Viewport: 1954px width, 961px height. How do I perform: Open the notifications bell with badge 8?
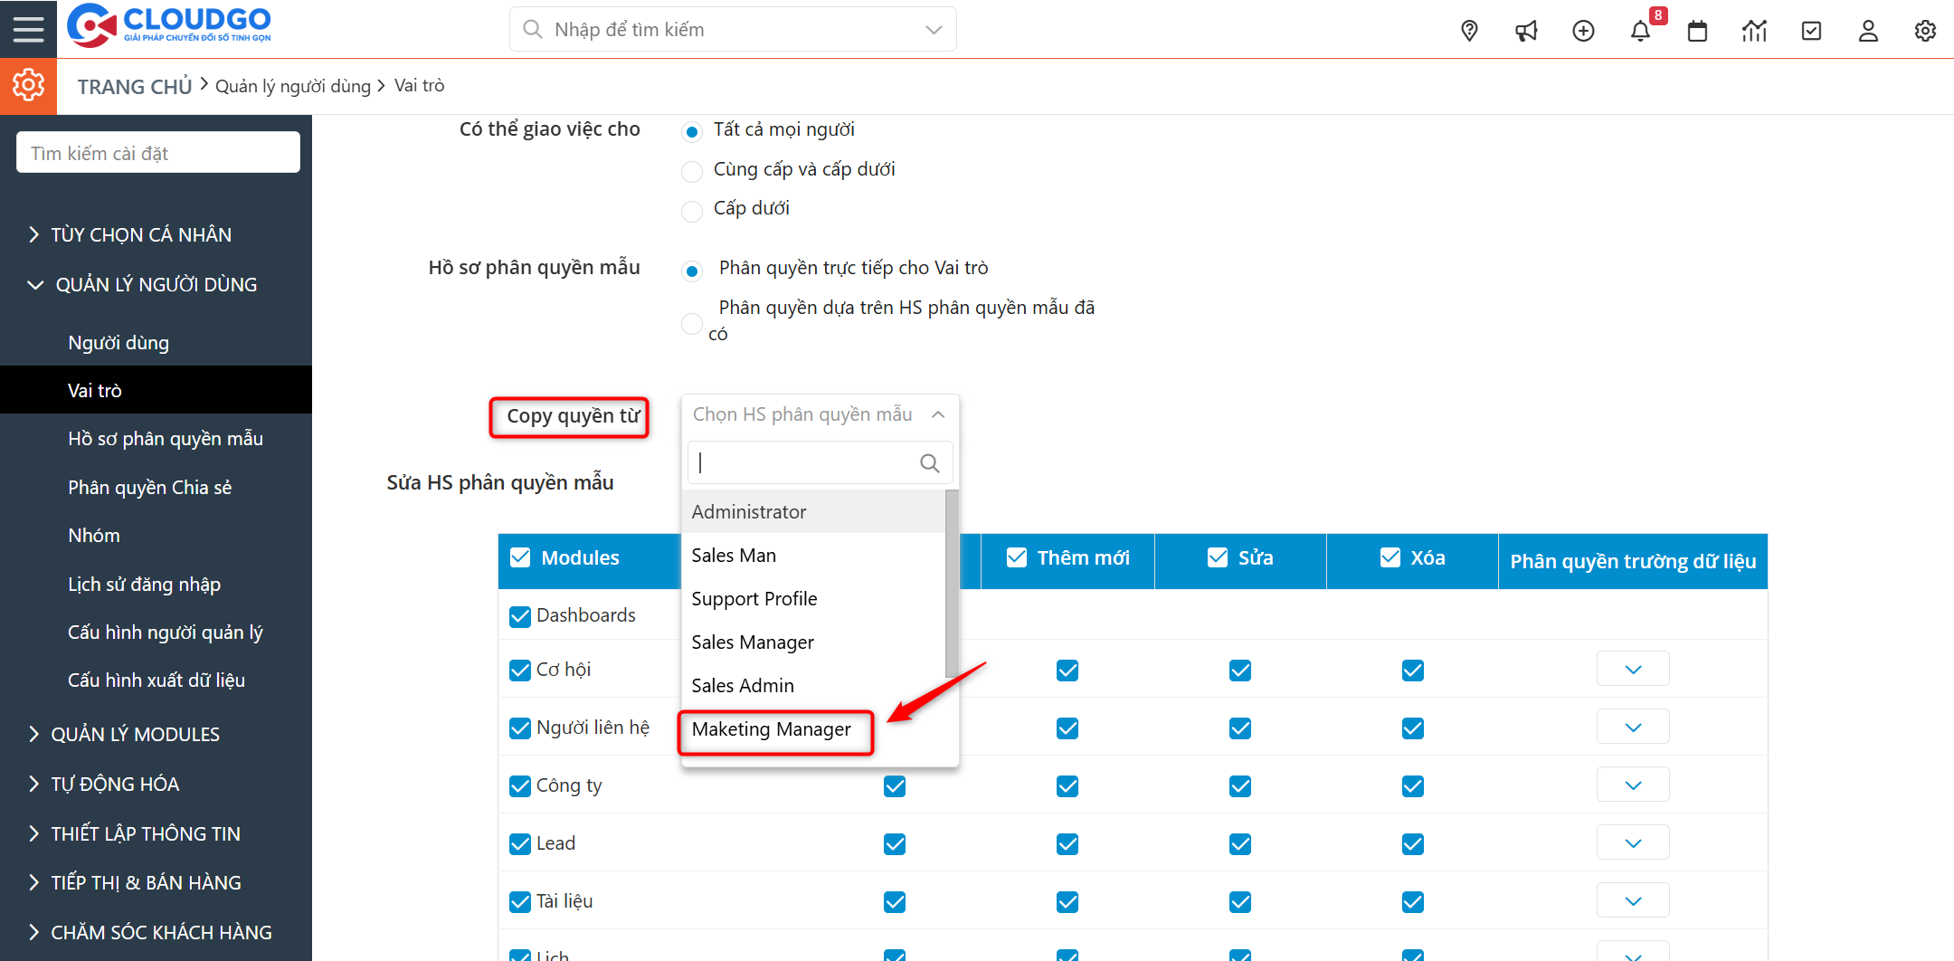click(1640, 30)
